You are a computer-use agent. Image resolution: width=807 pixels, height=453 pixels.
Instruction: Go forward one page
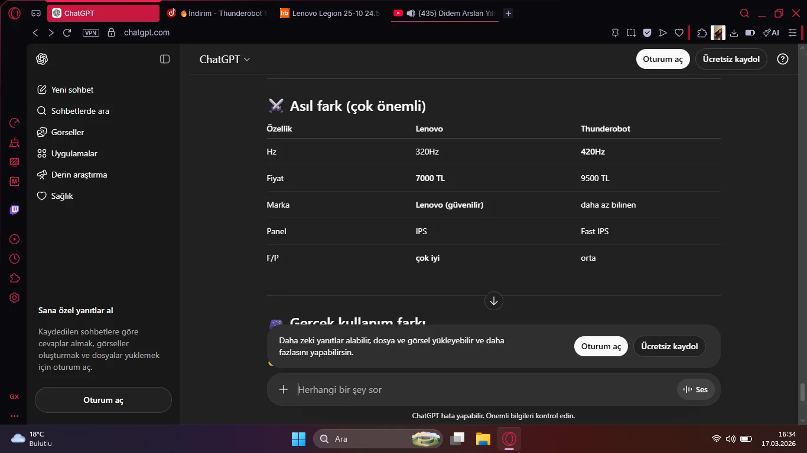click(x=51, y=33)
